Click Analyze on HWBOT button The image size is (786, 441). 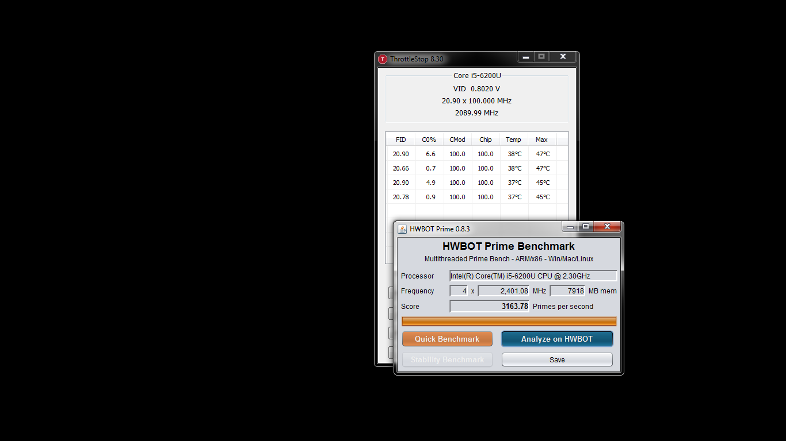click(557, 339)
